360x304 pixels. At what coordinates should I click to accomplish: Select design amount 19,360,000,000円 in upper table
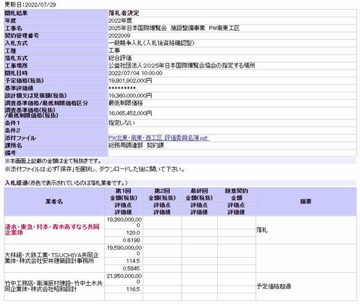point(130,96)
